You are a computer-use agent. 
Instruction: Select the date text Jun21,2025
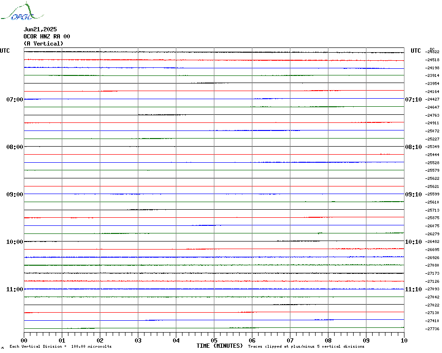pyautogui.click(x=40, y=29)
